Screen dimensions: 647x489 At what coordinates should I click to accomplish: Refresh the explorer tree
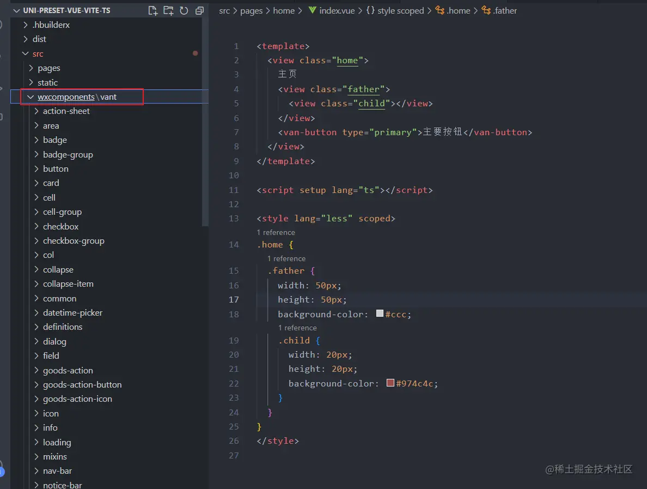(x=184, y=11)
